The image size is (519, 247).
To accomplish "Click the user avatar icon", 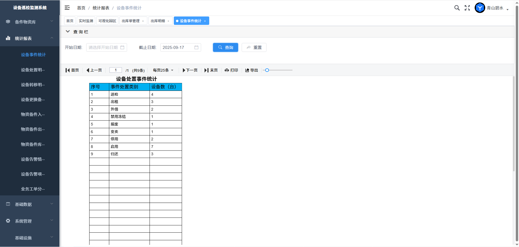I will (480, 8).
